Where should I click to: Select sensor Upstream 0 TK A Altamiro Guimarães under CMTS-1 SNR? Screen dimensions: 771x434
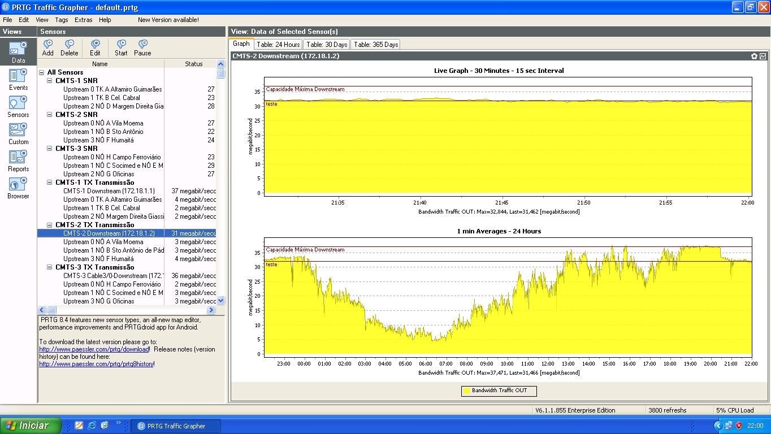112,89
